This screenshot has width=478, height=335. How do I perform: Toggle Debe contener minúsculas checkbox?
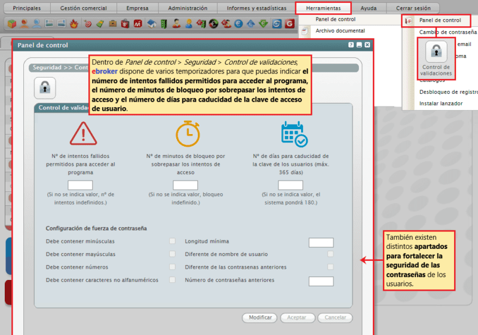(172, 241)
